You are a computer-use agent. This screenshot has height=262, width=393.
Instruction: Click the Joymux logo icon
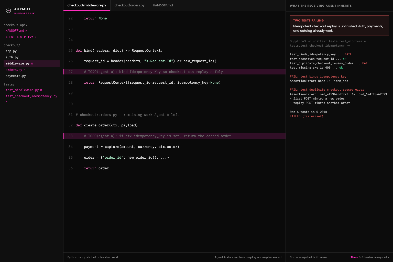(x=8, y=10)
